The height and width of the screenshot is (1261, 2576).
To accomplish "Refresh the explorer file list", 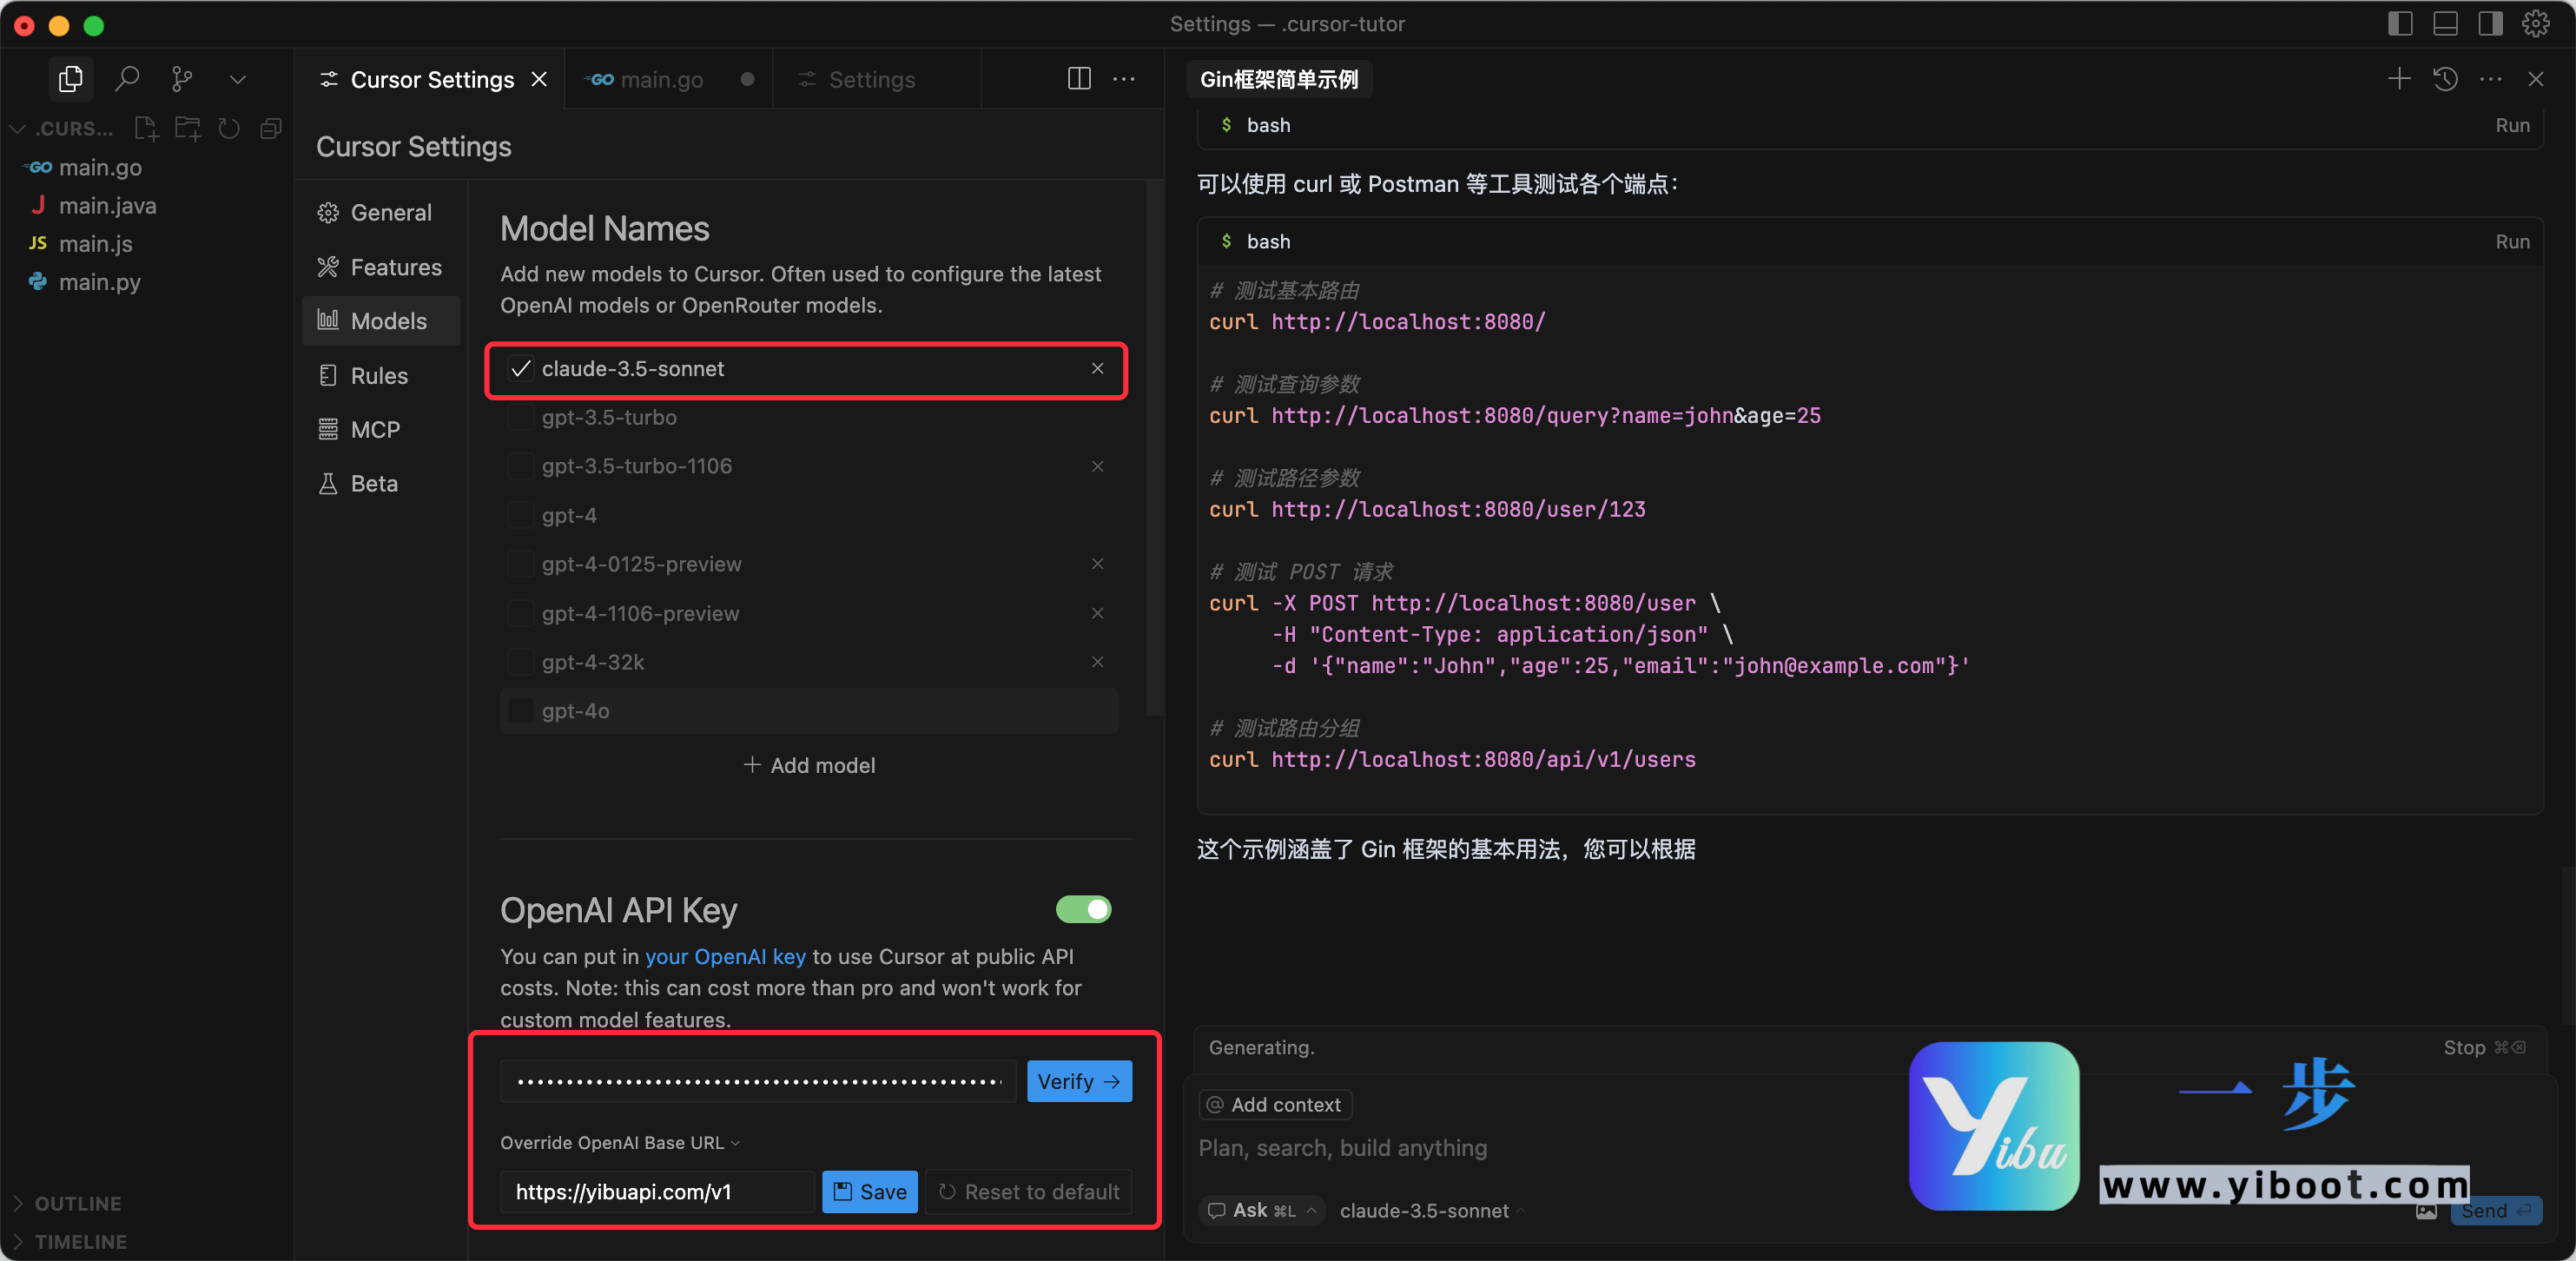I will [x=228, y=128].
